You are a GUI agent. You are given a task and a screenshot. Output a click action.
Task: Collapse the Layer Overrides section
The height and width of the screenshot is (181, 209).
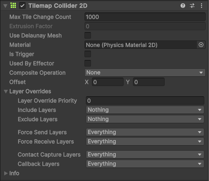[6, 92]
